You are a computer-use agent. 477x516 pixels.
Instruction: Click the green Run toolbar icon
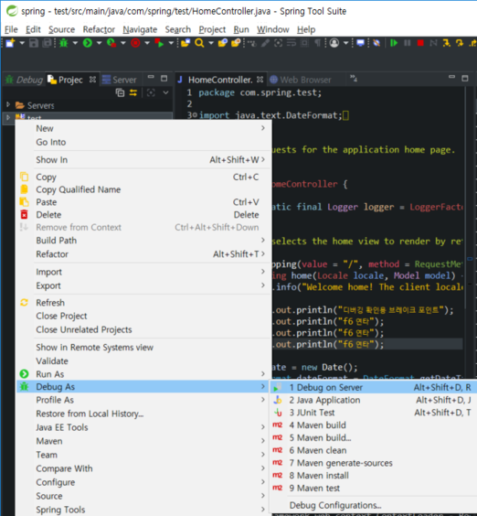coord(88,43)
